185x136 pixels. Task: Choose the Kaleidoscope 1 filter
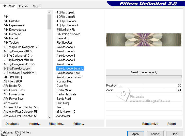pyautogui.click(x=66, y=47)
